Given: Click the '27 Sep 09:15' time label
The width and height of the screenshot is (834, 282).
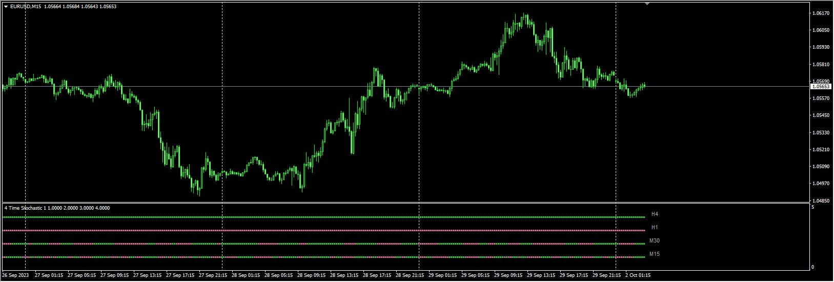Looking at the screenshot, I should click(x=114, y=275).
